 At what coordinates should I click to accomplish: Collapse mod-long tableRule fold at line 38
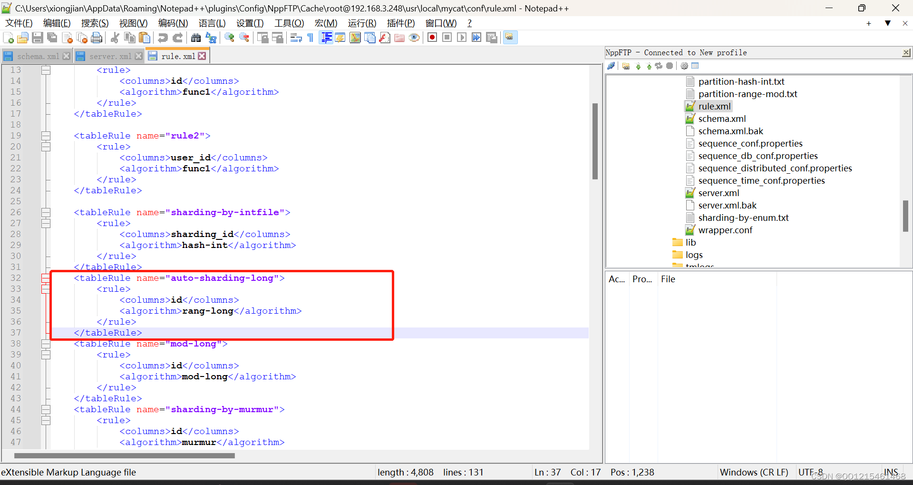46,344
